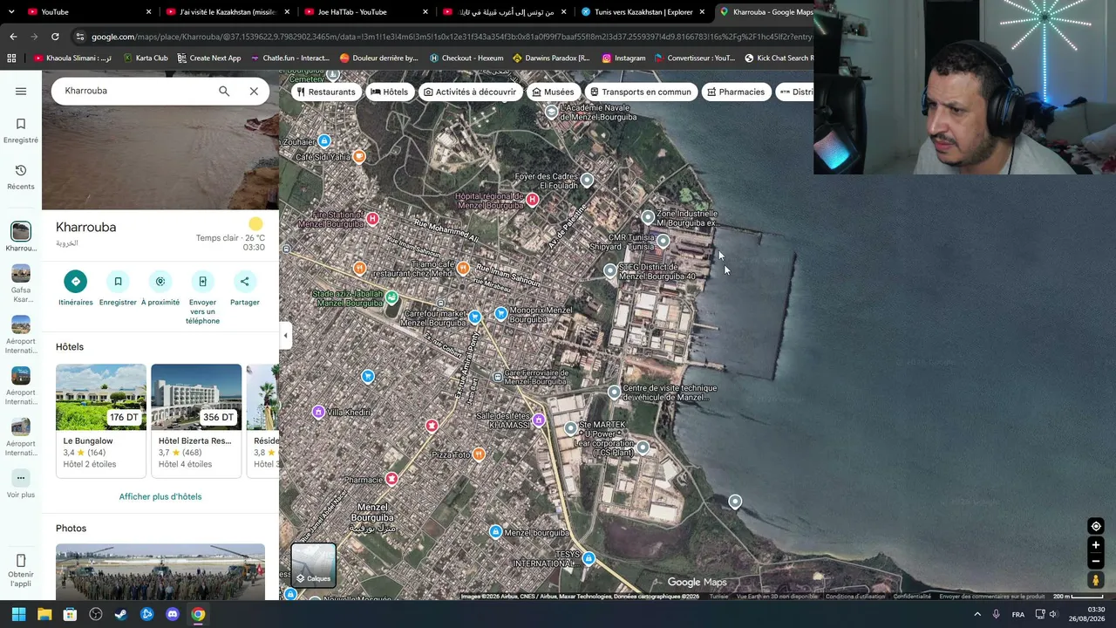The height and width of the screenshot is (628, 1116).
Task: Open the Windows Start menu
Action: pos(18,614)
